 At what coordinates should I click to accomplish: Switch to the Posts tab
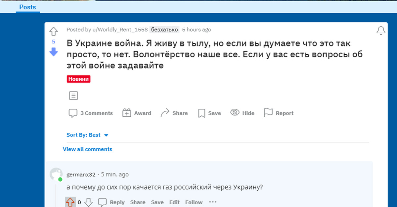click(27, 7)
